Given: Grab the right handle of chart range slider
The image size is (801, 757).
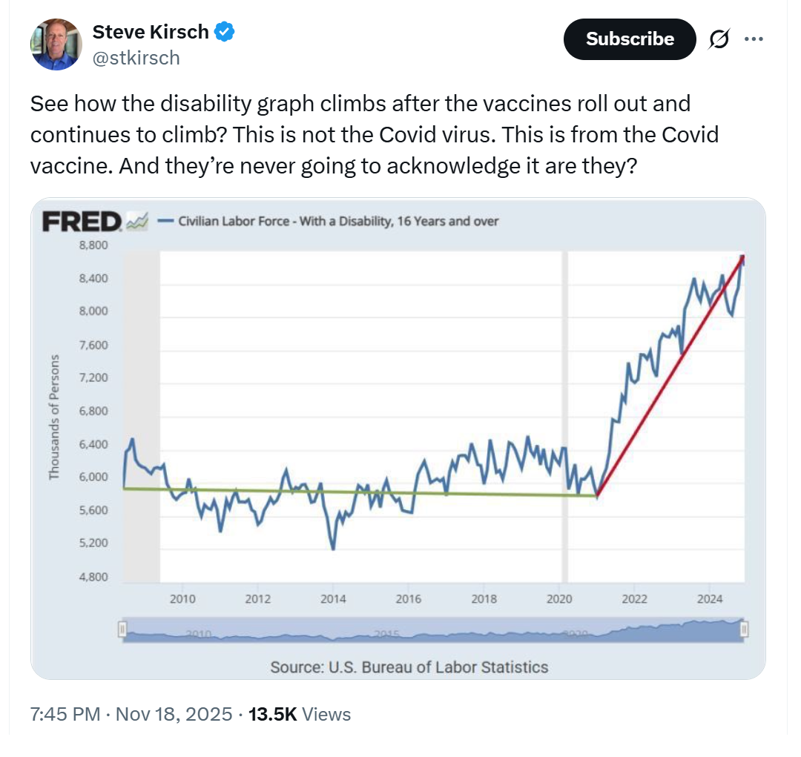Looking at the screenshot, I should click(x=744, y=629).
